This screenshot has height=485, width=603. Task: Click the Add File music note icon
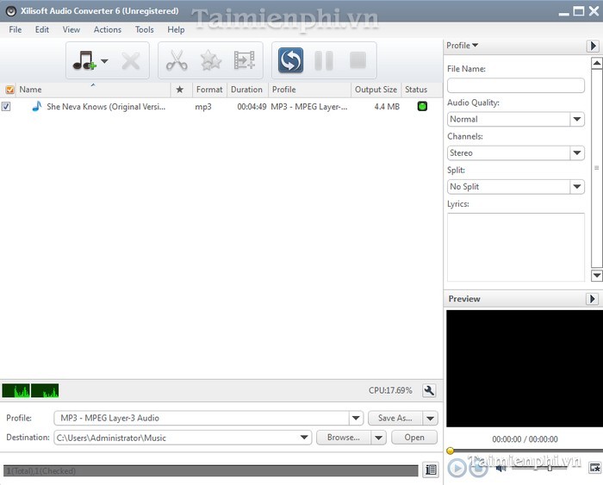[x=84, y=60]
